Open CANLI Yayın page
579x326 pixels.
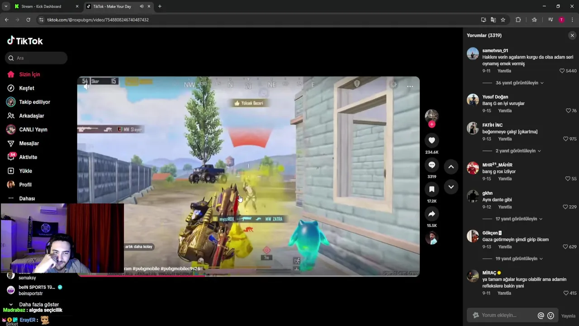coord(33,129)
